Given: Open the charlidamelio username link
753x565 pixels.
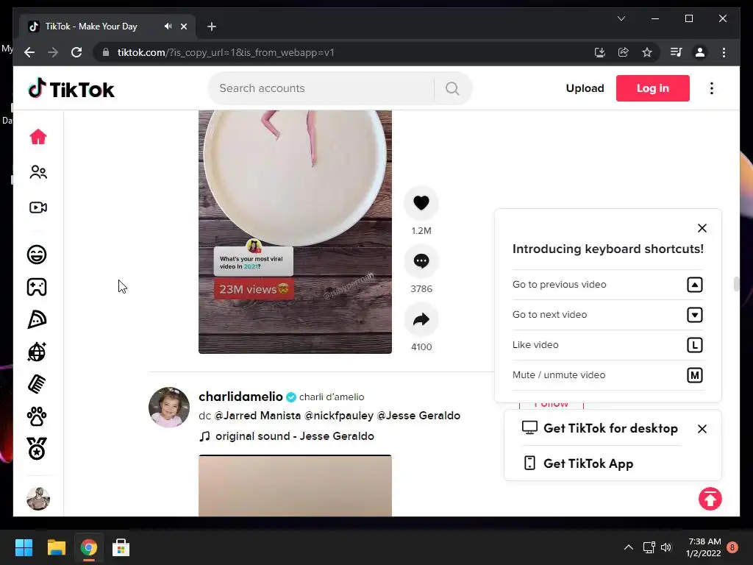Looking at the screenshot, I should click(240, 397).
